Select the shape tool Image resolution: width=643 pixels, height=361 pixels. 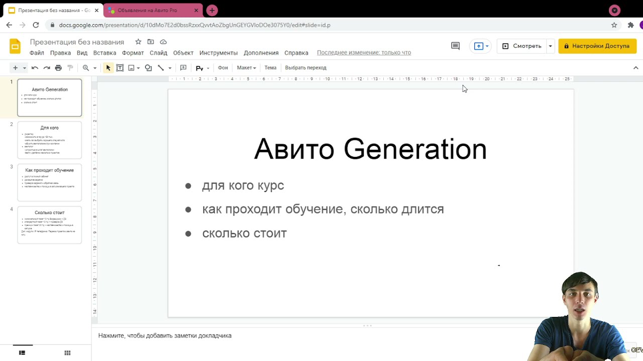tap(148, 68)
